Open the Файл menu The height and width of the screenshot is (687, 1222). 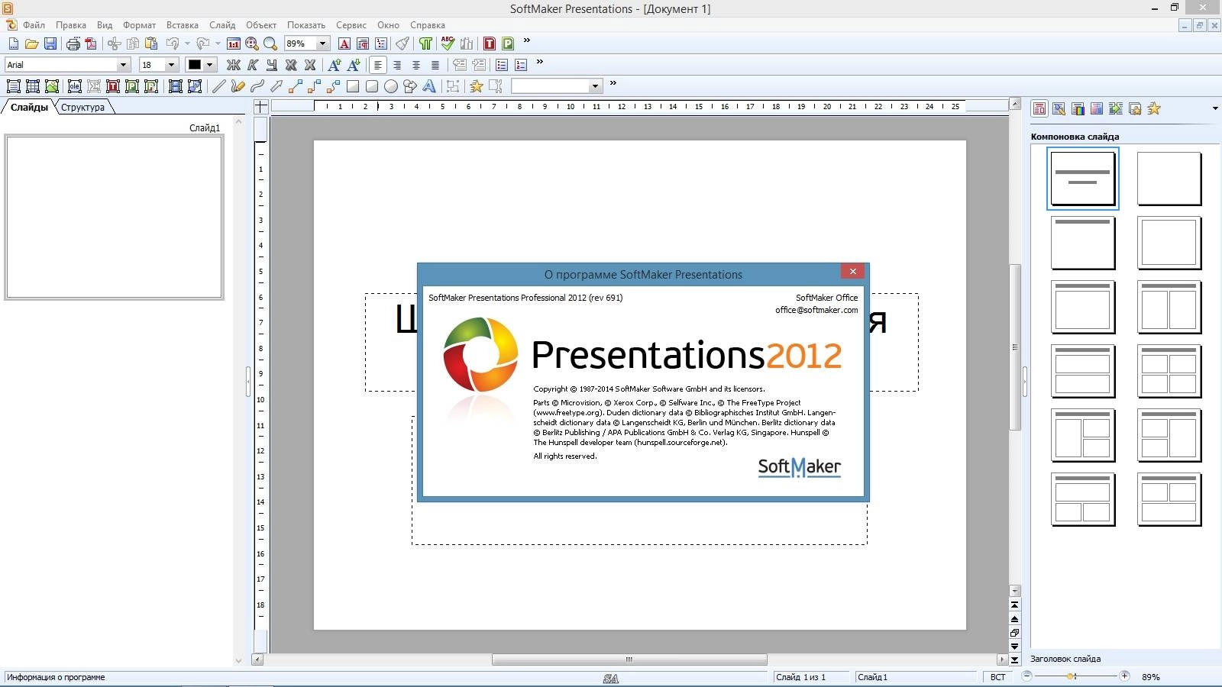34,25
